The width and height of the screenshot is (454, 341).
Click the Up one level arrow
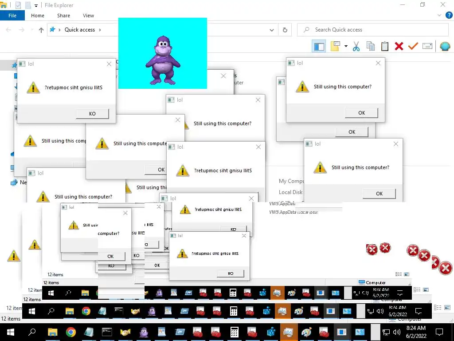click(41, 30)
